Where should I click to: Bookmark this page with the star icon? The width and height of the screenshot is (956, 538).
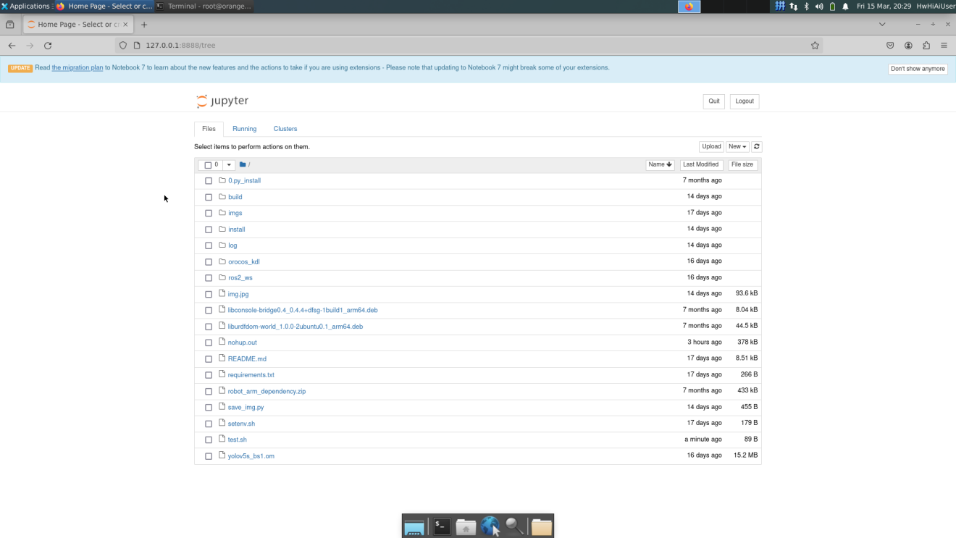(815, 45)
